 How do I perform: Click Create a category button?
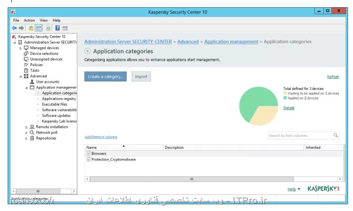click(105, 76)
